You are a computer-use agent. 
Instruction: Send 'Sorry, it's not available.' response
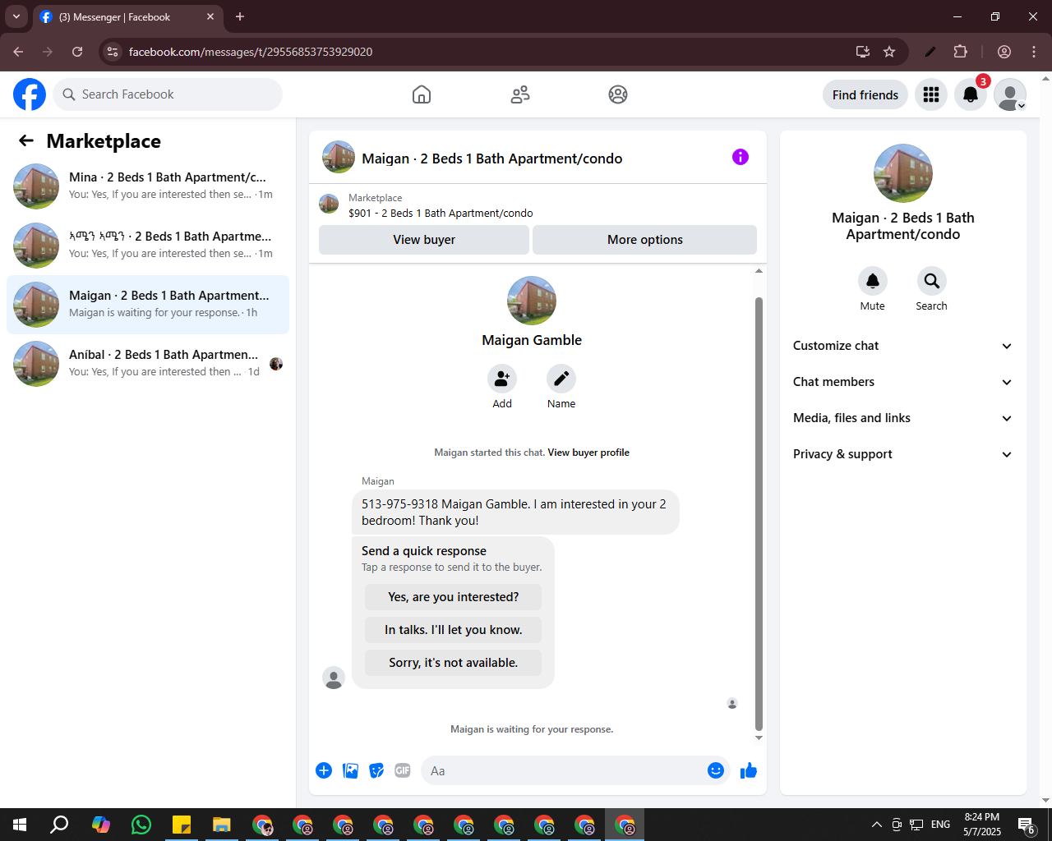(x=454, y=663)
